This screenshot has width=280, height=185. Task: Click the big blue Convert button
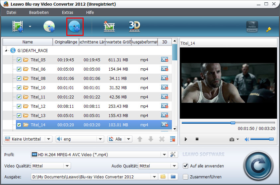click(258, 166)
